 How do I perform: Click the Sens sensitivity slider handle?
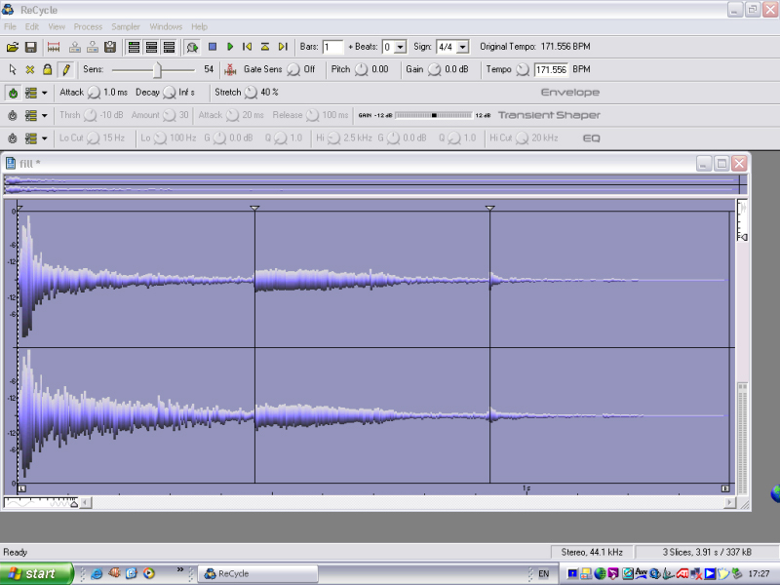[158, 70]
